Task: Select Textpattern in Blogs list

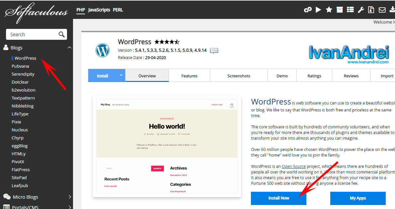Action: point(23,98)
